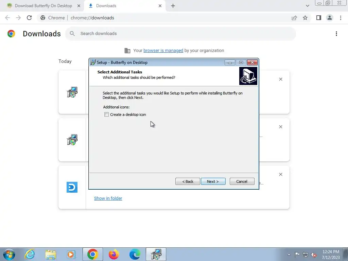The width and height of the screenshot is (348, 261).
Task: Click the Setup title bar installer icon
Action: 93,63
